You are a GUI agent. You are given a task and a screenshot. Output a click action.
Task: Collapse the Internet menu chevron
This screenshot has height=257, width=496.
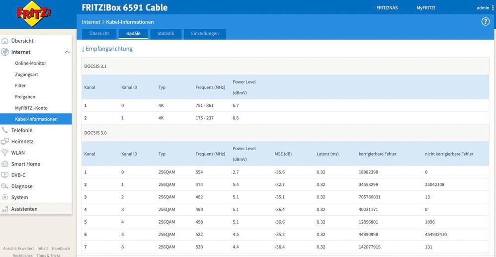[67, 52]
